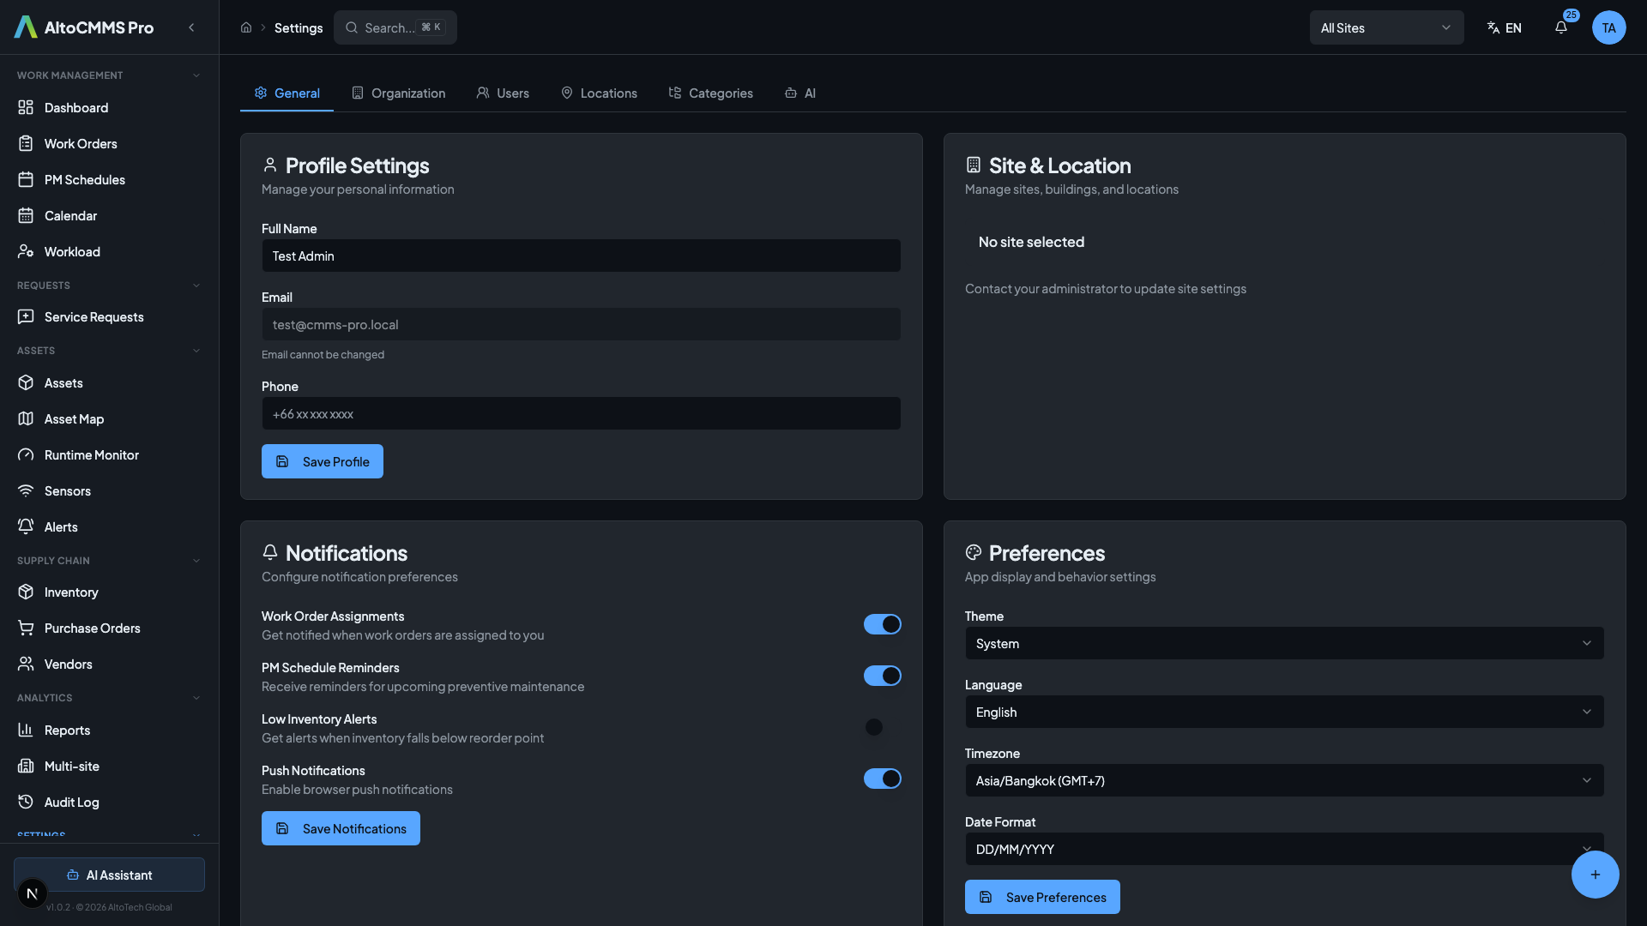Click the home breadcrumb icon
1647x926 pixels.
point(246,27)
